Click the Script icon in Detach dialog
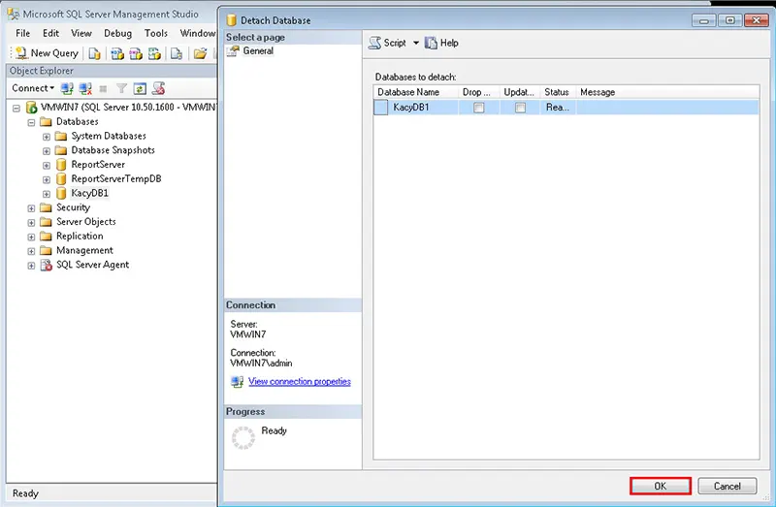This screenshot has width=776, height=507. pyautogui.click(x=375, y=43)
